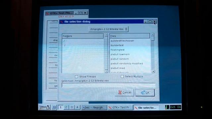Activate the mc - /tmp/gtk taskbar entry
Viewport: 212px width, 119px height.
(x=94, y=107)
